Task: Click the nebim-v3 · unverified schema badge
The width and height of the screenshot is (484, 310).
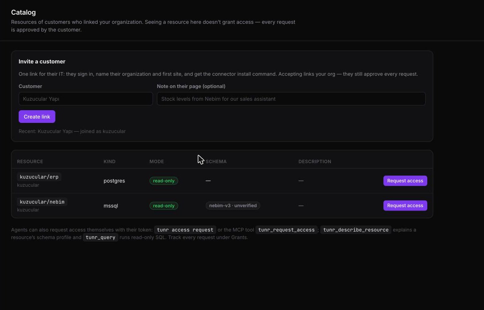Action: pyautogui.click(x=233, y=205)
